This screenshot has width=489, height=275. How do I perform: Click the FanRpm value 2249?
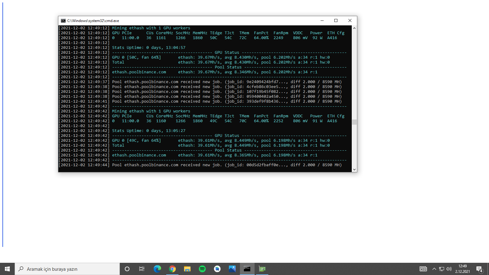tap(278, 38)
